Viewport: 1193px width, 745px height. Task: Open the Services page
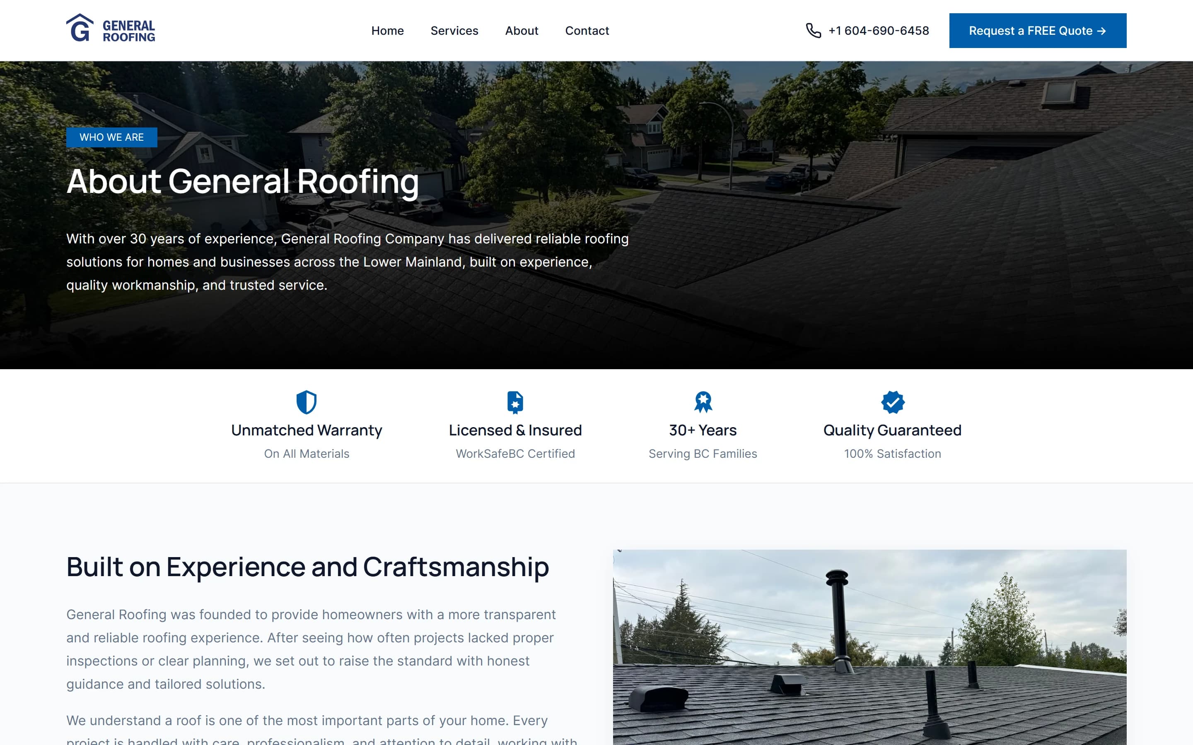coord(454,31)
